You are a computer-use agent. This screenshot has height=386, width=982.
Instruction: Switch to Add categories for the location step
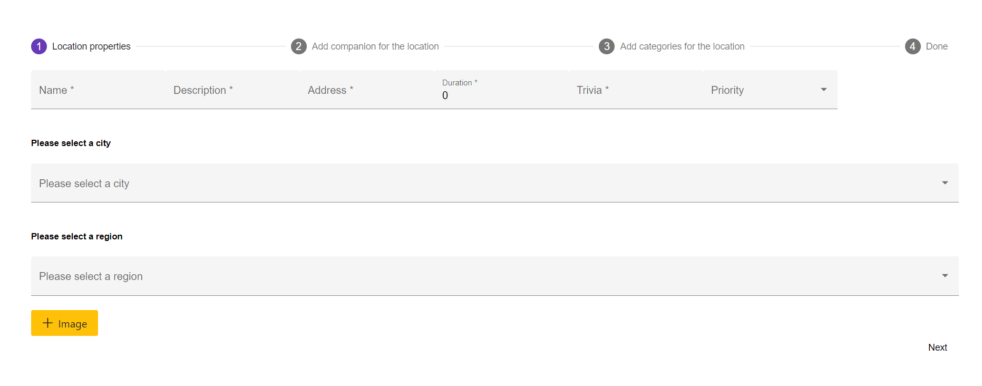click(682, 46)
